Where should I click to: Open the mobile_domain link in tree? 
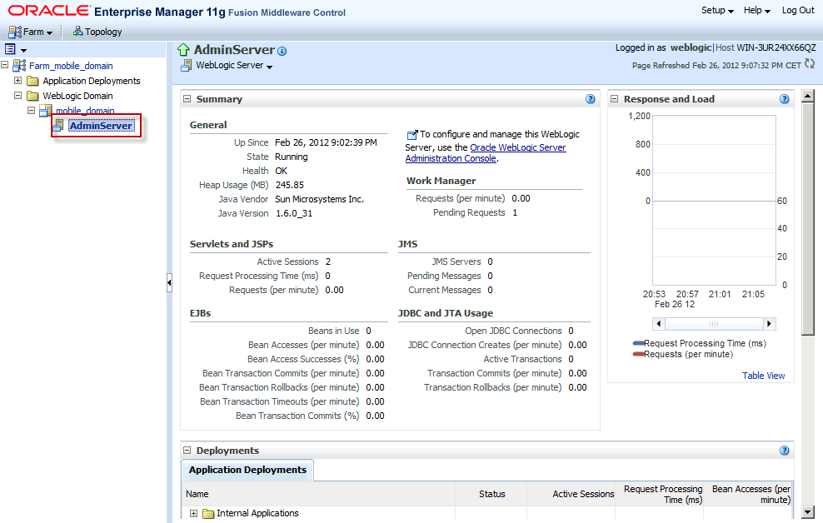tap(85, 111)
